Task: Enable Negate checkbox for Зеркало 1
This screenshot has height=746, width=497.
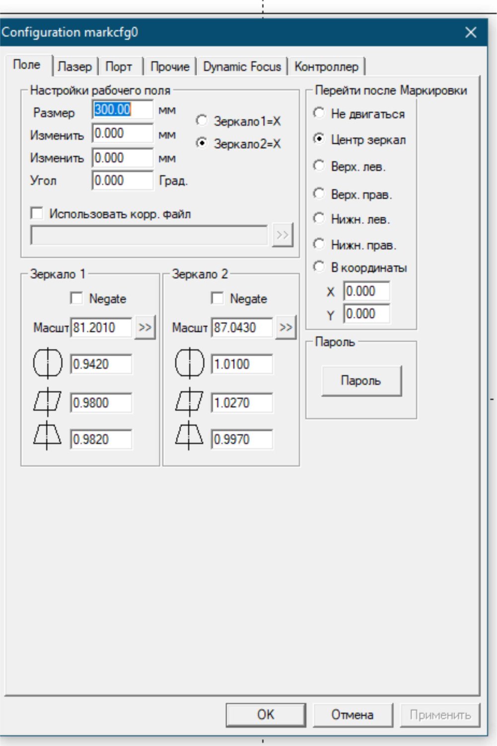Action: pos(77,298)
